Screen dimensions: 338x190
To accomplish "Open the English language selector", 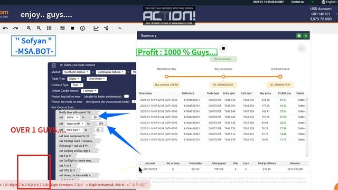I will click(329, 2).
